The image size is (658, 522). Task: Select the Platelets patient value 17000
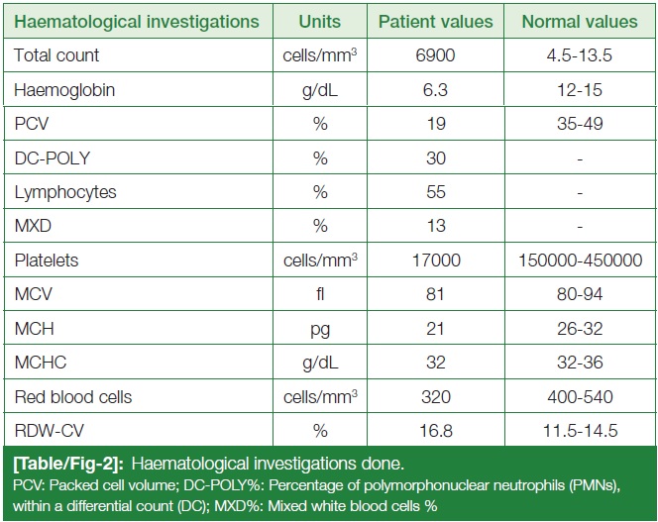click(436, 261)
